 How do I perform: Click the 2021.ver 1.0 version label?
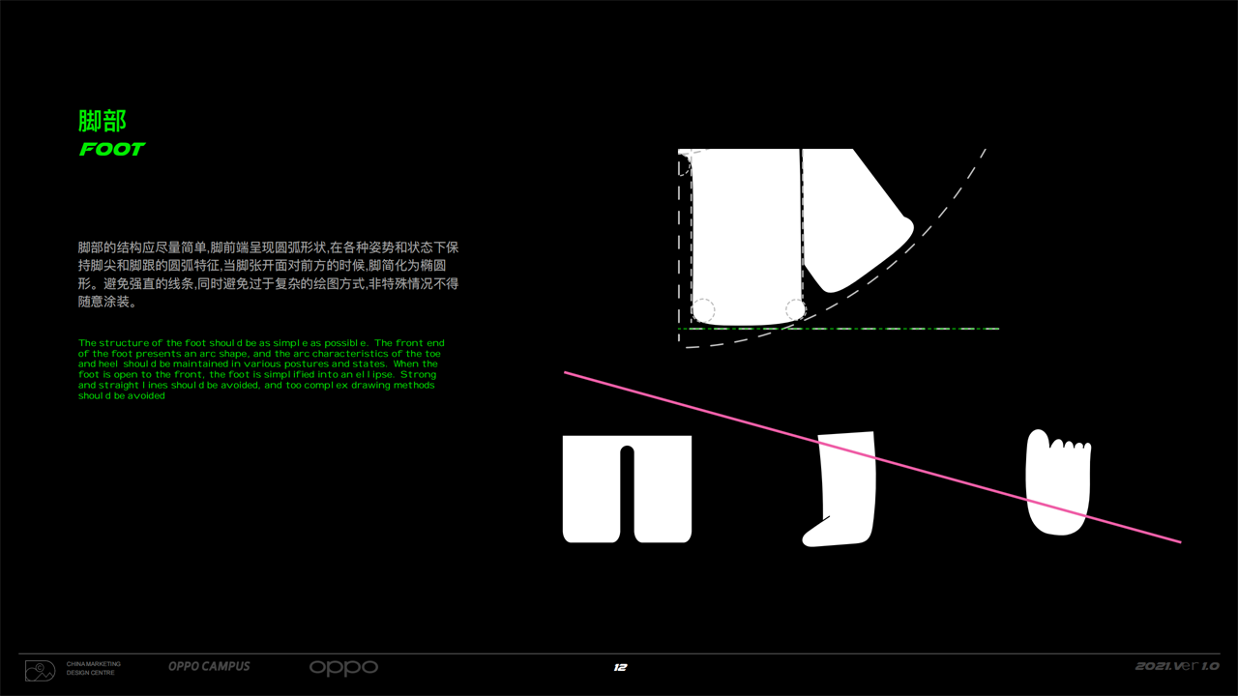pyautogui.click(x=1176, y=666)
